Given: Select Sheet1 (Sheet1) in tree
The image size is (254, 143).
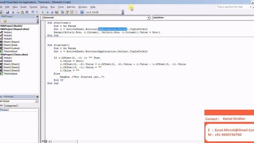Looking at the screenshot, I should [12, 64].
